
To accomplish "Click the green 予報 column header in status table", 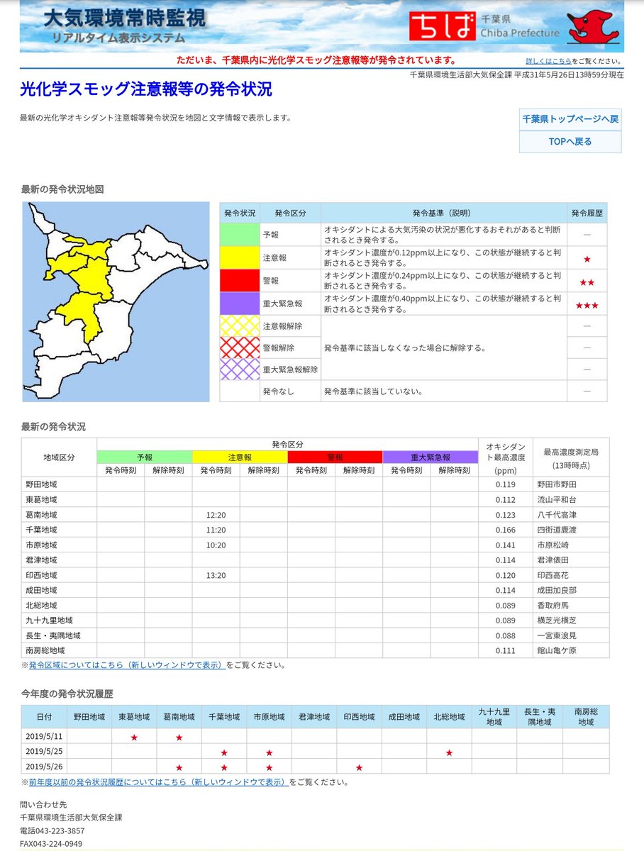I will click(144, 457).
